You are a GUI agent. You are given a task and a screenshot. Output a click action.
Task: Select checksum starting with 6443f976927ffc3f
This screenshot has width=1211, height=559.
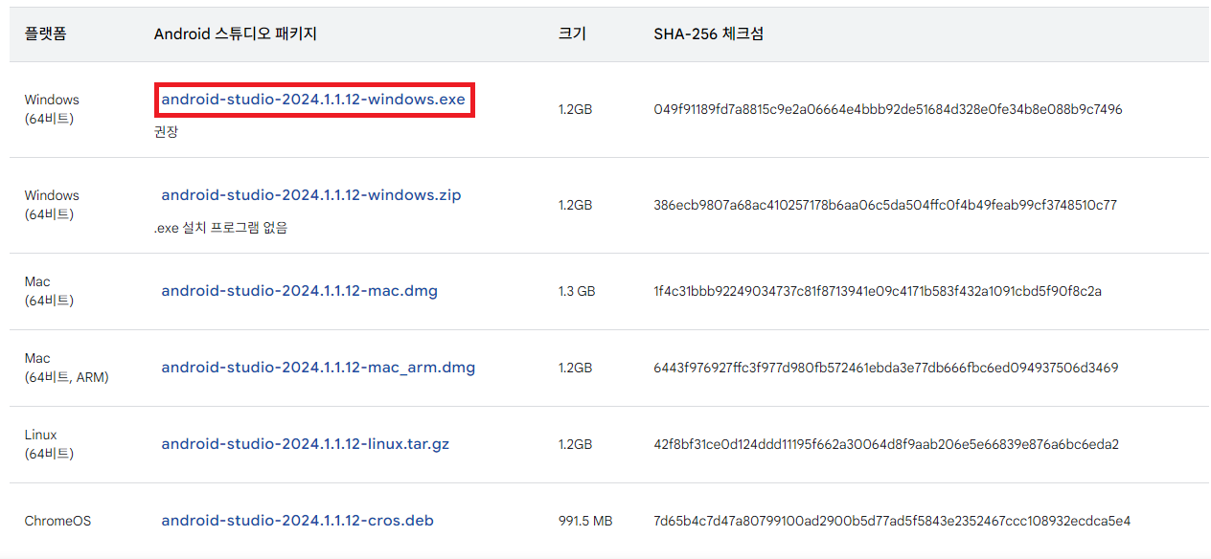pos(886,368)
